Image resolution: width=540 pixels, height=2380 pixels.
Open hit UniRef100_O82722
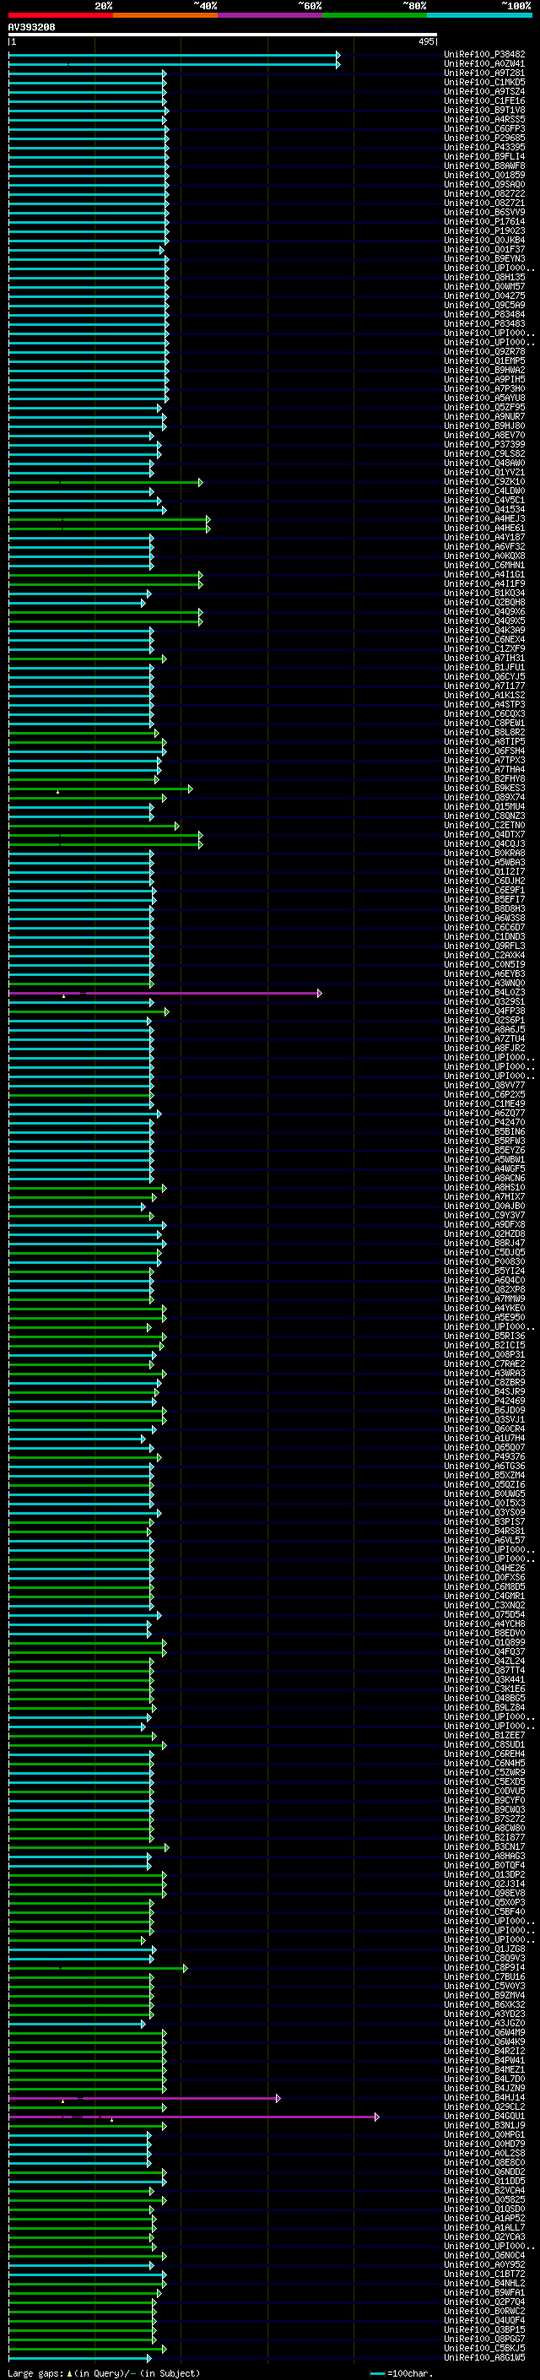point(484,194)
